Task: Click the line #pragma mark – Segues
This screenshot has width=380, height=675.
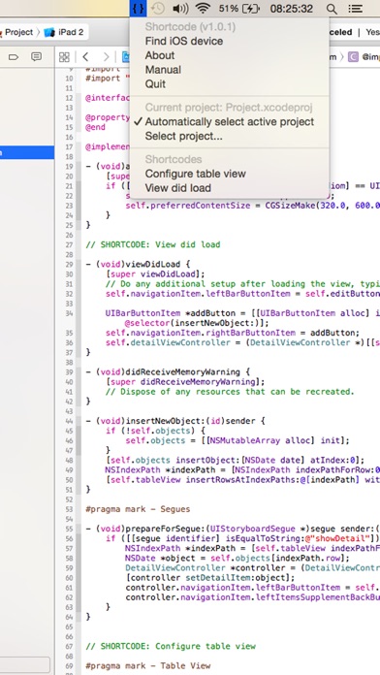Action: pos(138,509)
